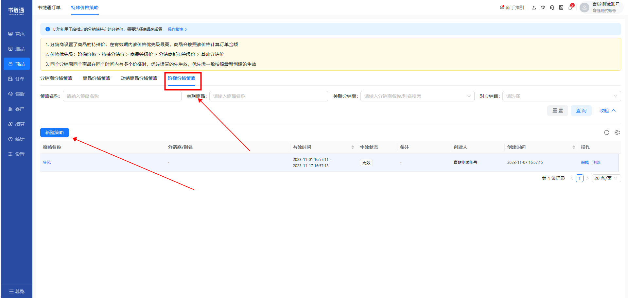This screenshot has width=628, height=298.
Task: Click the 操作 column header
Action: point(585,147)
